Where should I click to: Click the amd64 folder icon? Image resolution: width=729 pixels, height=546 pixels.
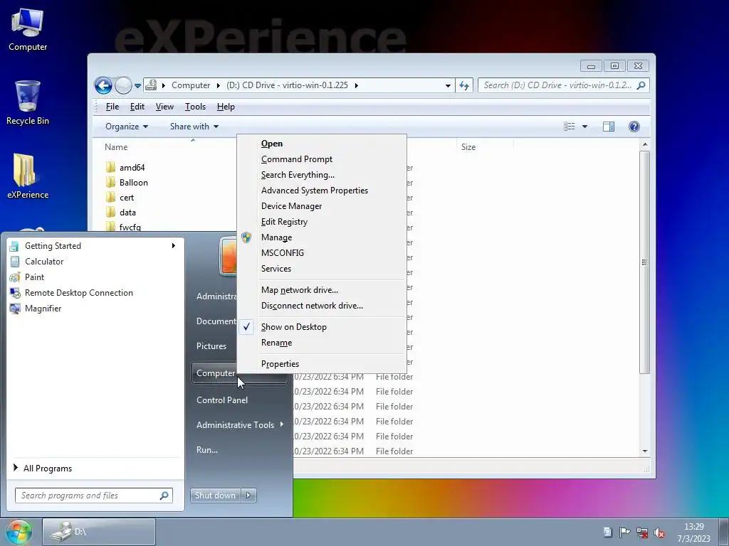click(x=110, y=167)
